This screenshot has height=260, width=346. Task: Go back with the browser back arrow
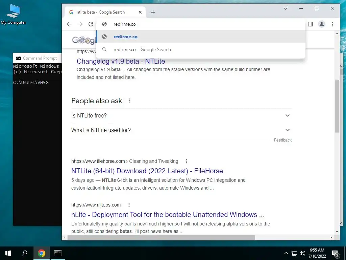click(69, 24)
